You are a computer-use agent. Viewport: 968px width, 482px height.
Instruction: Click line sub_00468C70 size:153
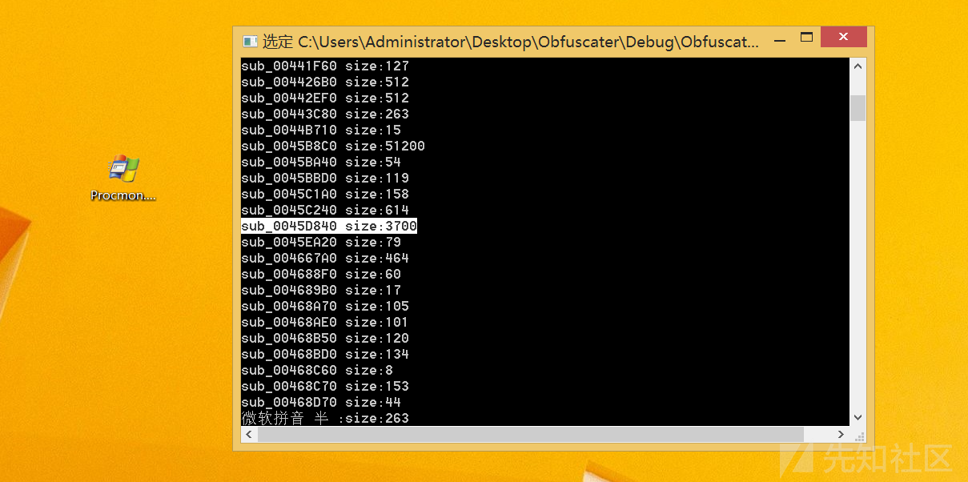pos(325,386)
